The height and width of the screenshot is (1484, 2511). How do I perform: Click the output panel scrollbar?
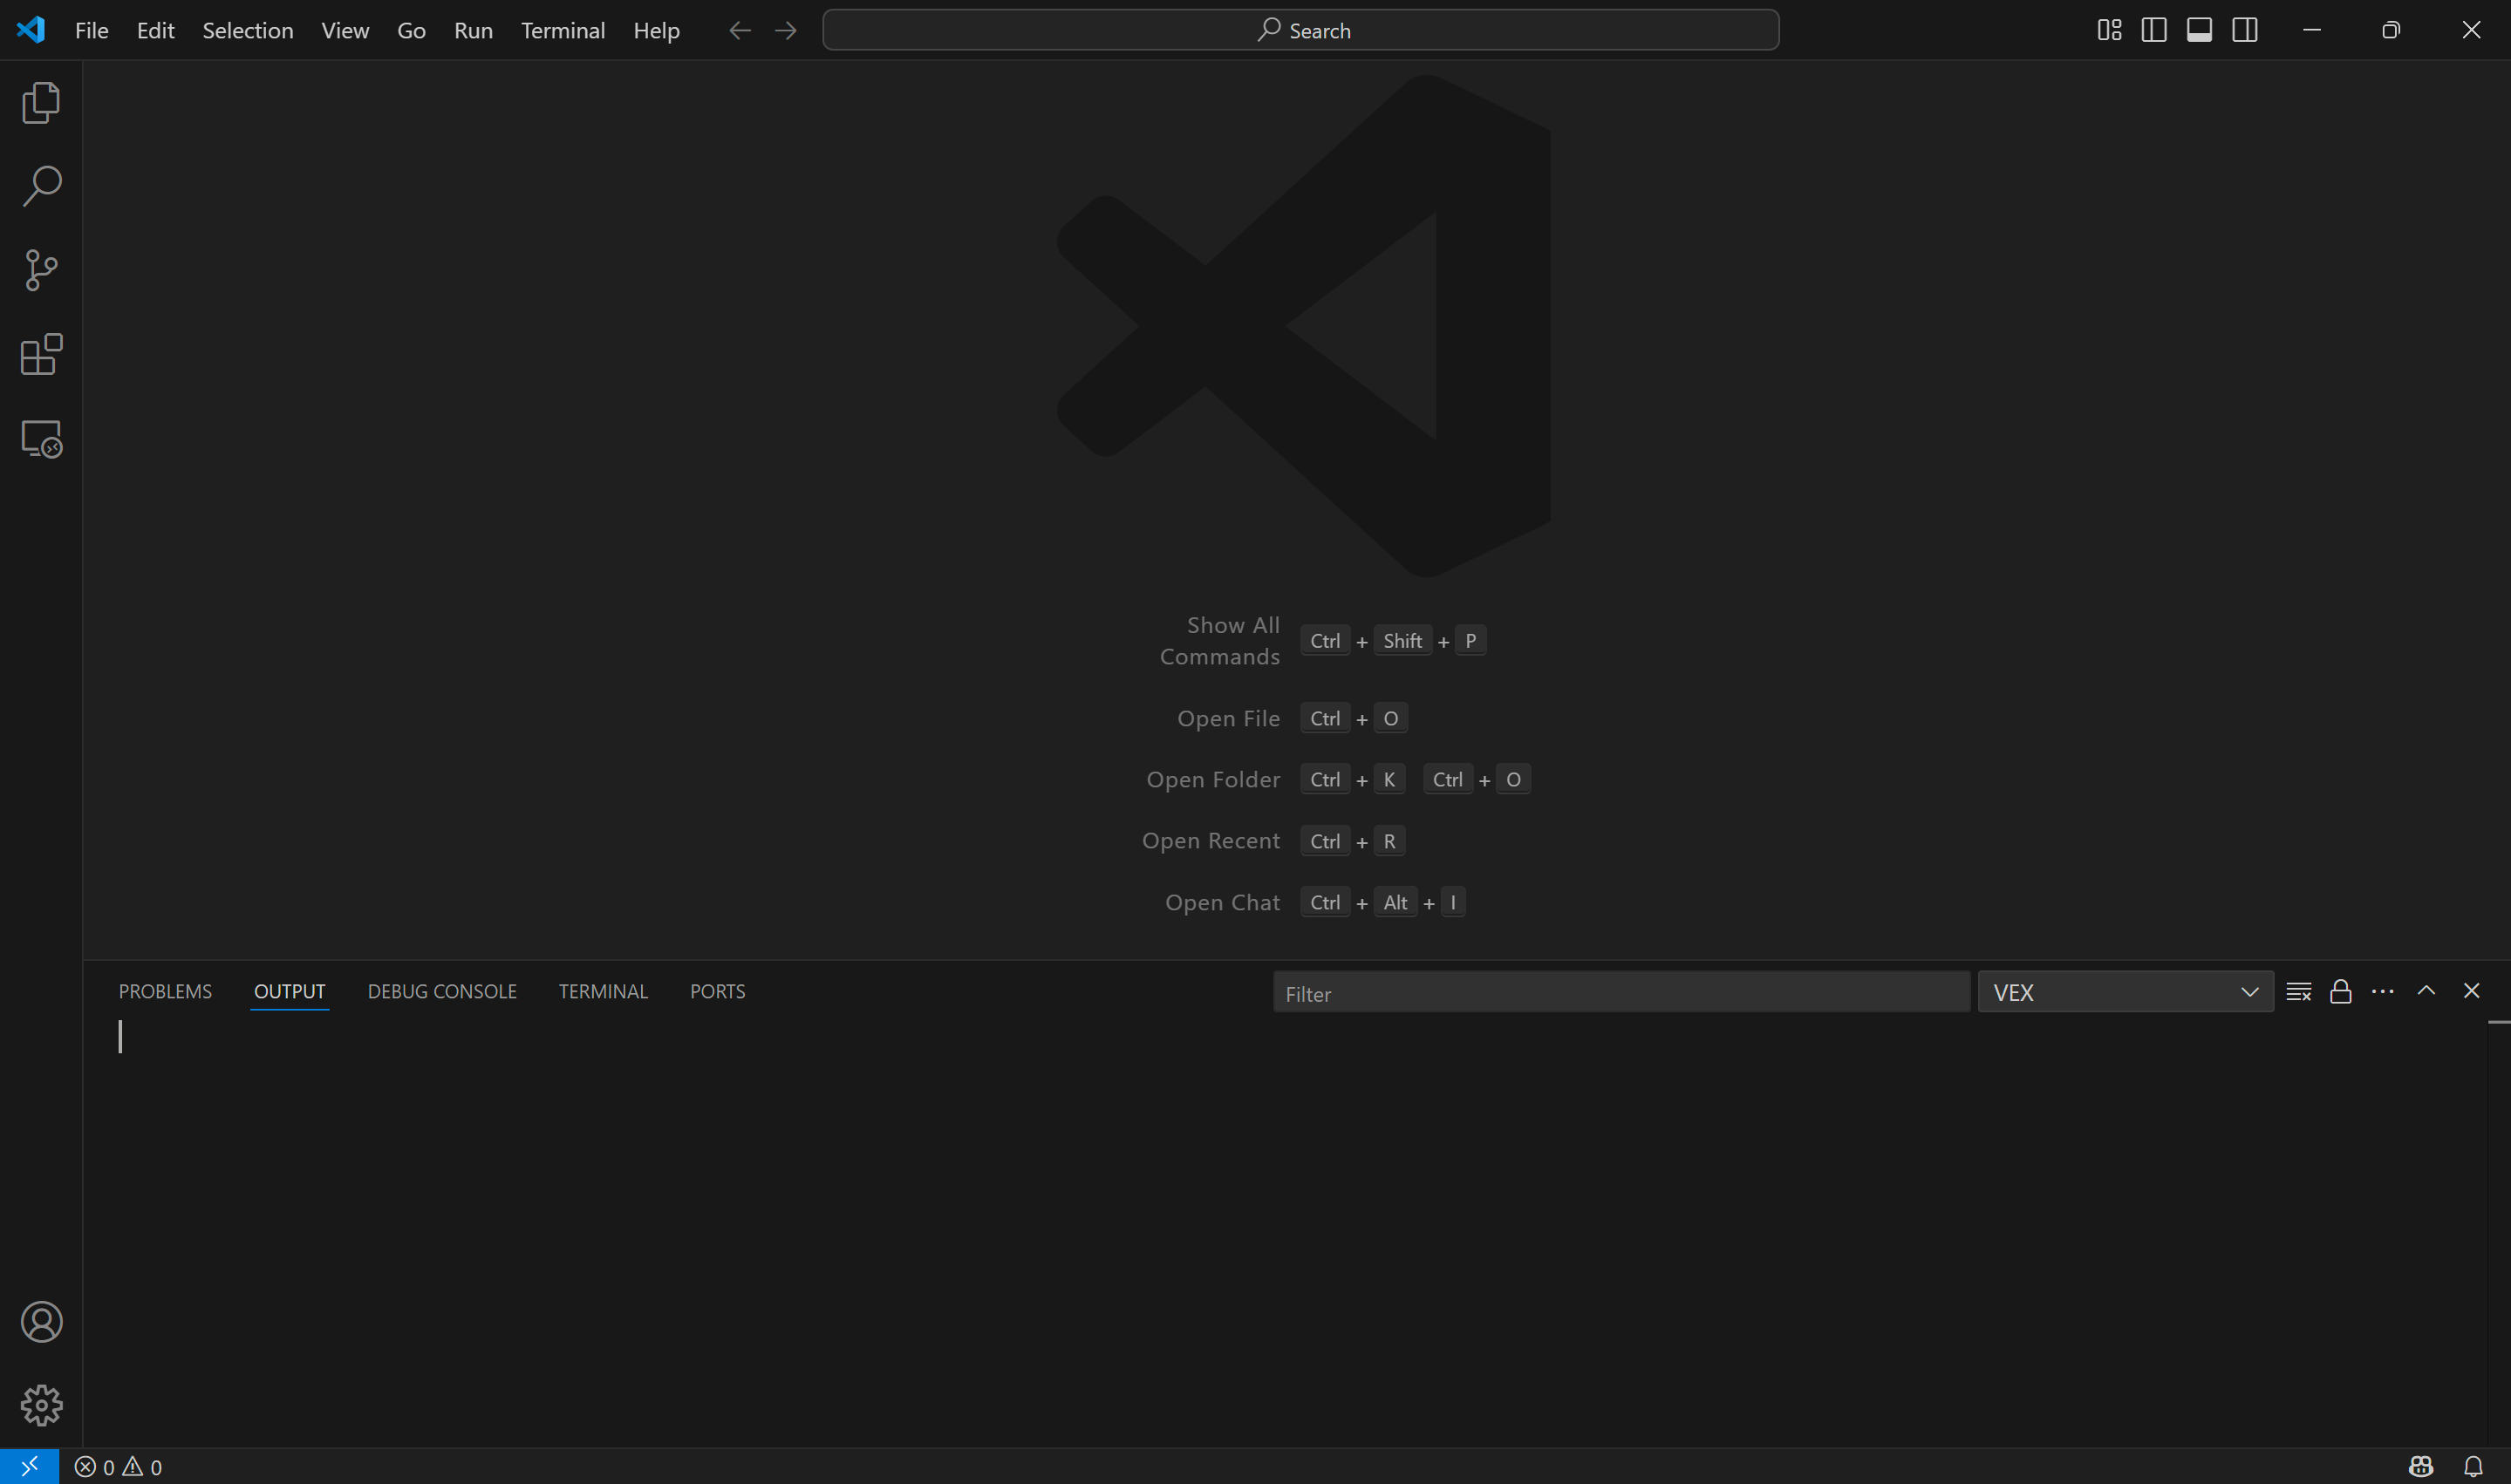point(2498,1234)
